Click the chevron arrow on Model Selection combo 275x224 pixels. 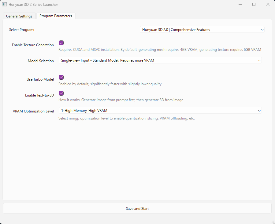click(x=259, y=61)
